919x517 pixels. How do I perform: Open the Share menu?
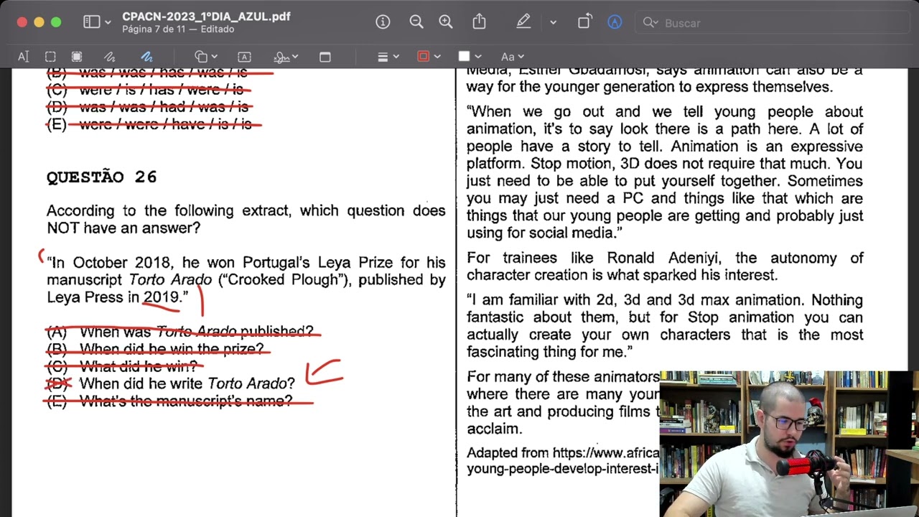(x=479, y=22)
